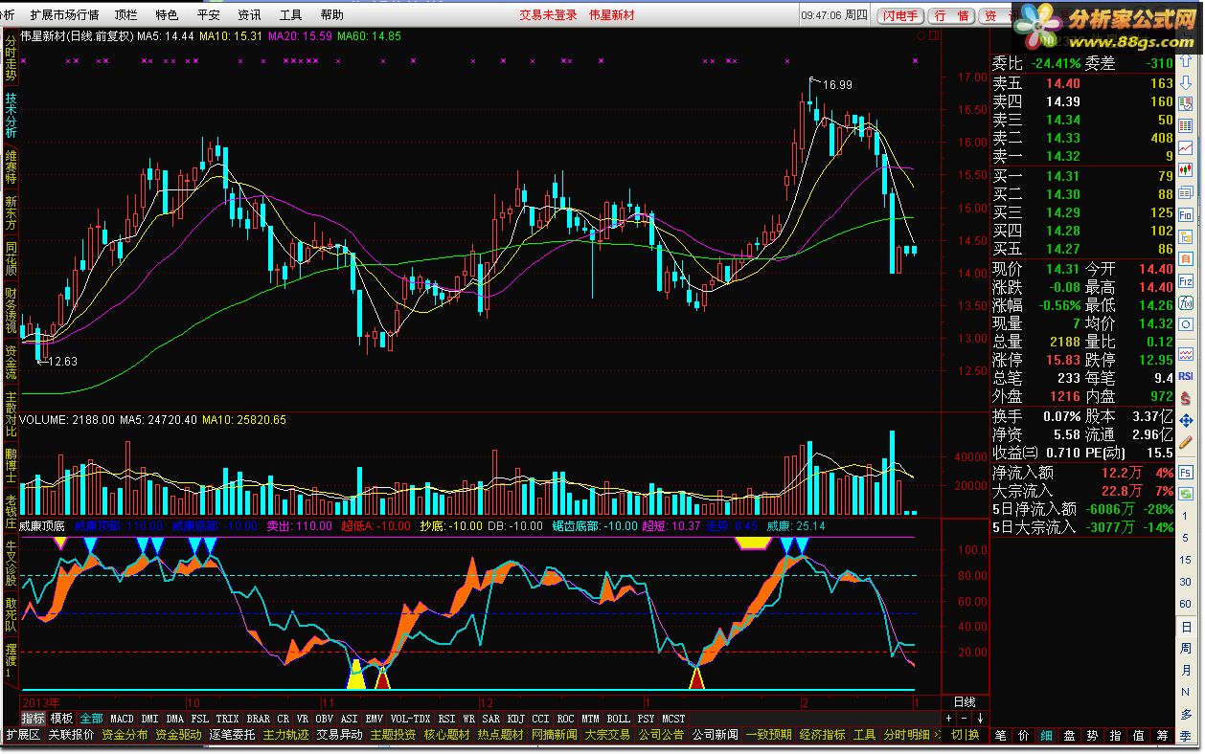Click the colored table sidebar icon
The width and height of the screenshot is (1205, 754).
point(1186,103)
